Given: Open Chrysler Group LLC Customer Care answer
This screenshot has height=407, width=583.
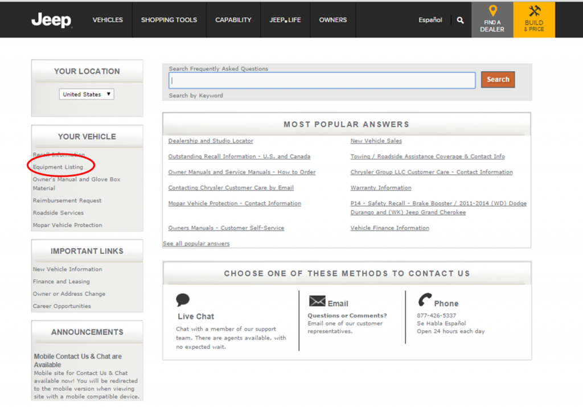Looking at the screenshot, I should (432, 172).
